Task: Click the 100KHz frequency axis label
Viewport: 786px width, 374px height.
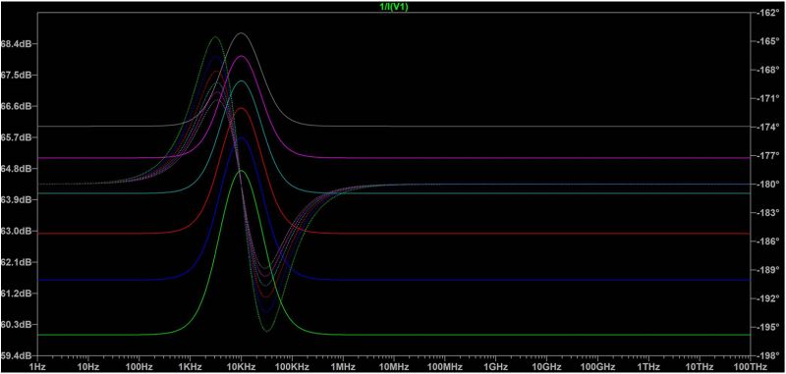Action: (292, 367)
